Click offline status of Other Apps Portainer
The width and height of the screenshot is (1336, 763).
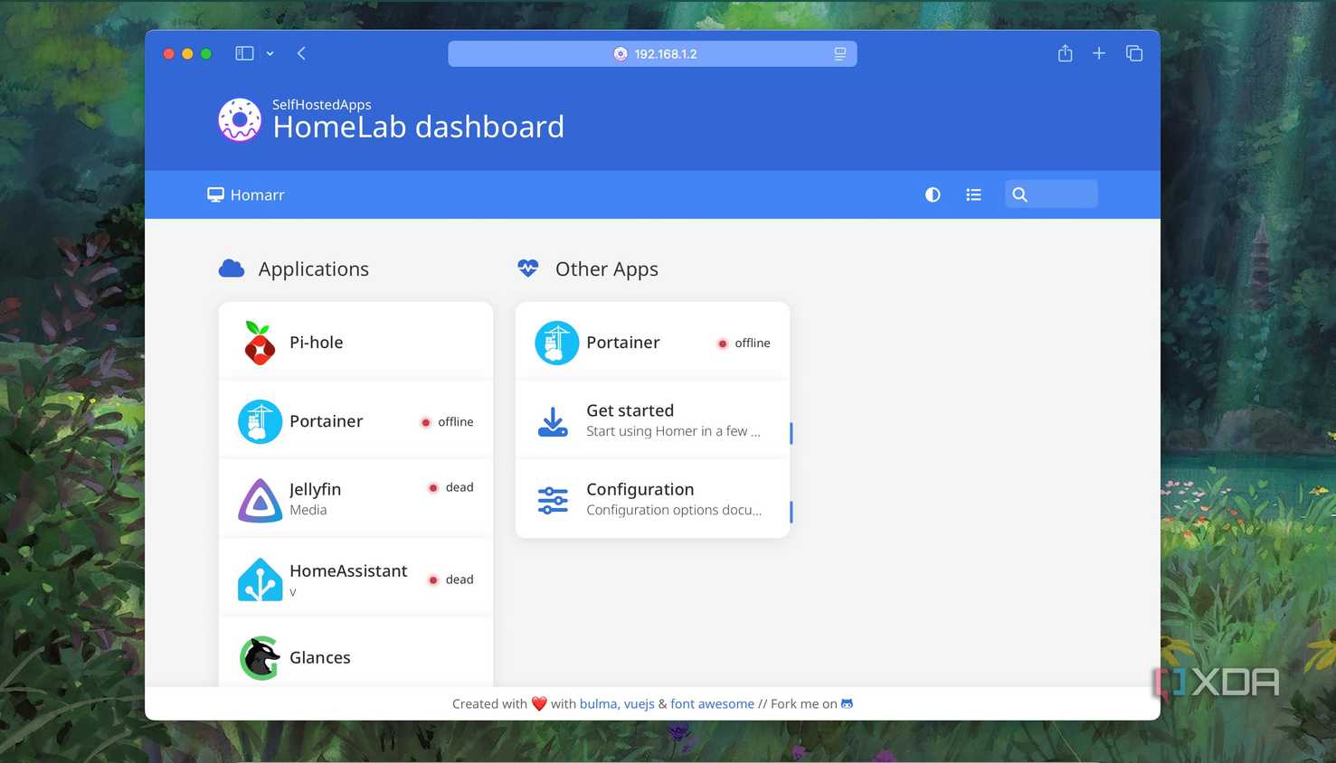coord(744,344)
